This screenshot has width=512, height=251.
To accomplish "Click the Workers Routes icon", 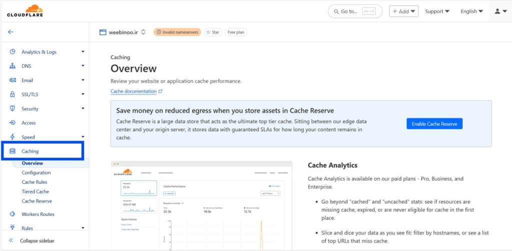I will (12, 214).
